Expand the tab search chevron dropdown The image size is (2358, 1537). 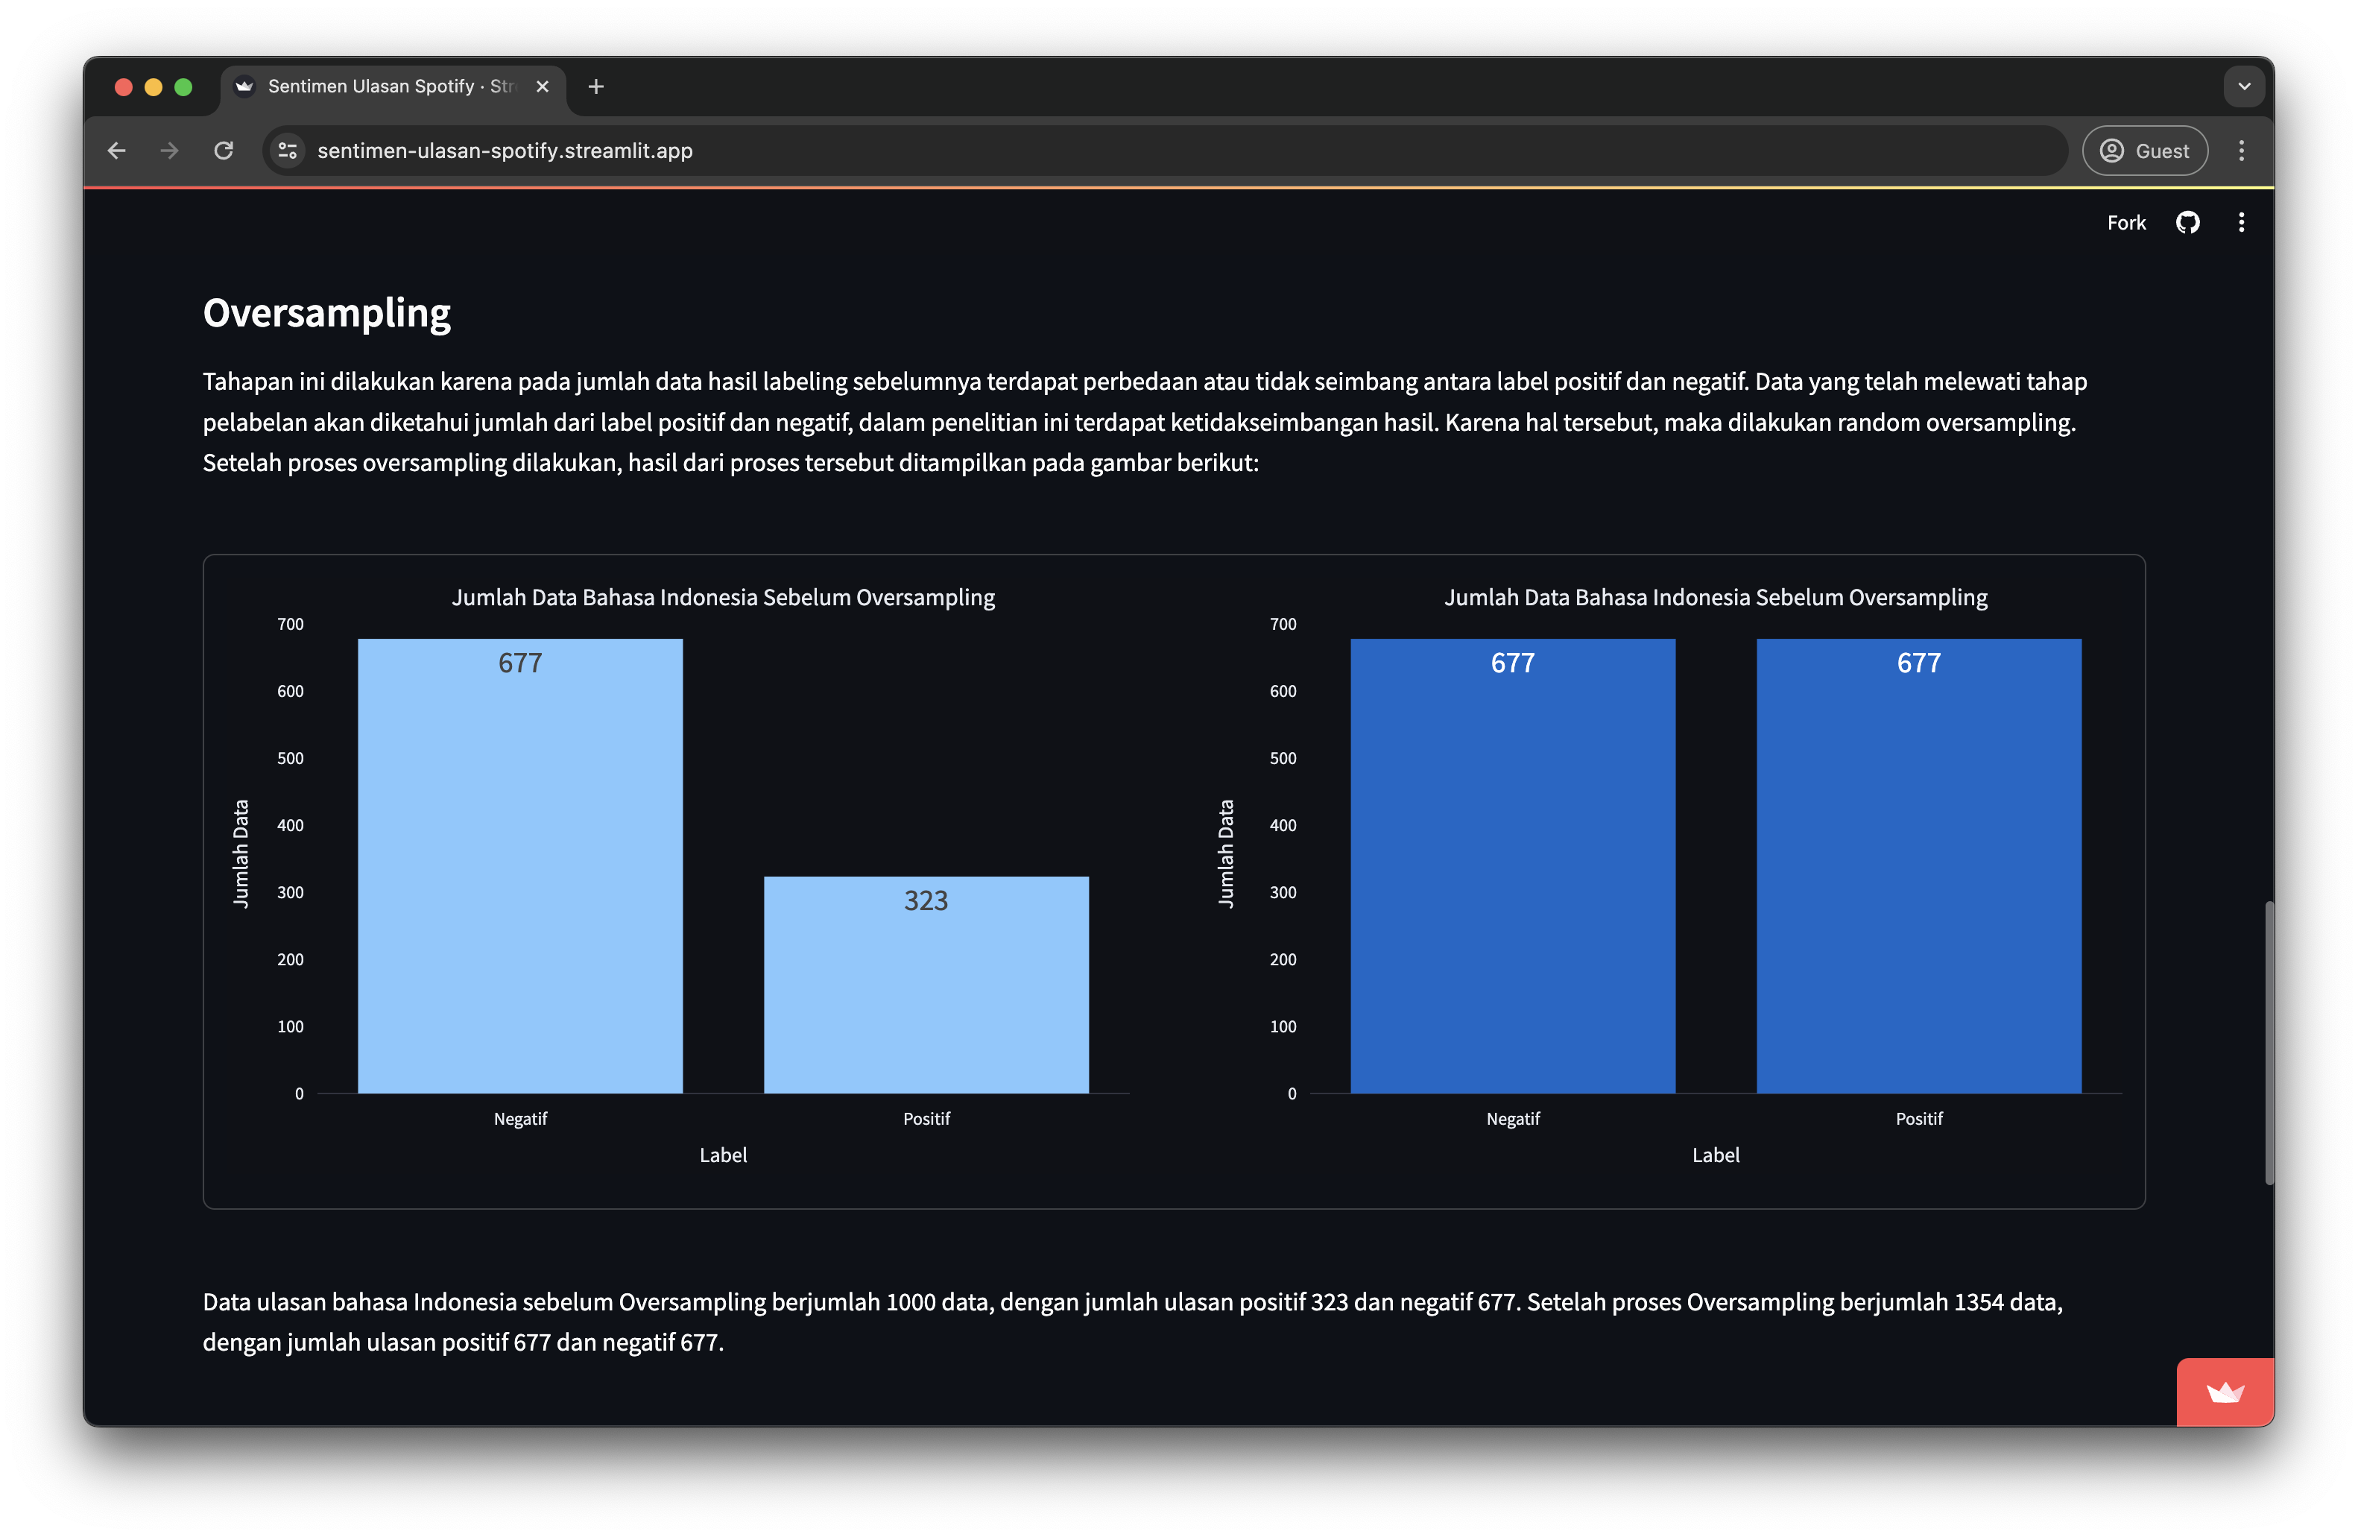2244,87
